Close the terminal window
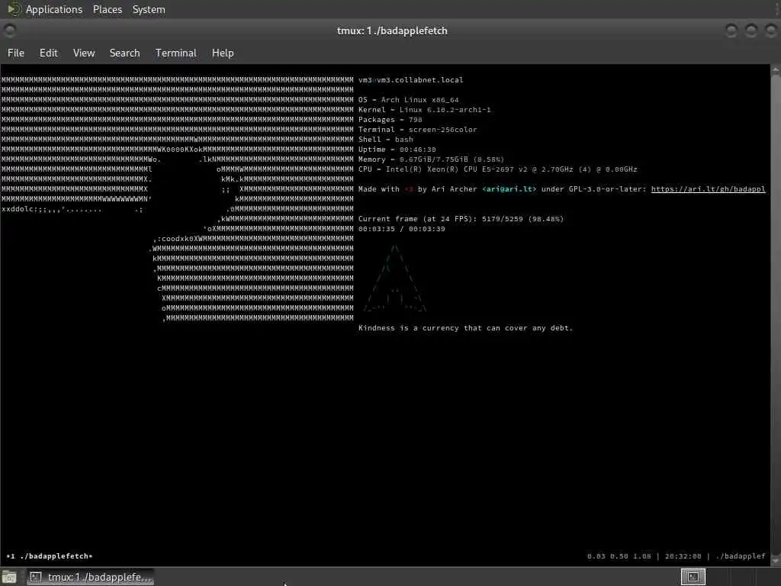The image size is (781, 586). click(x=771, y=31)
